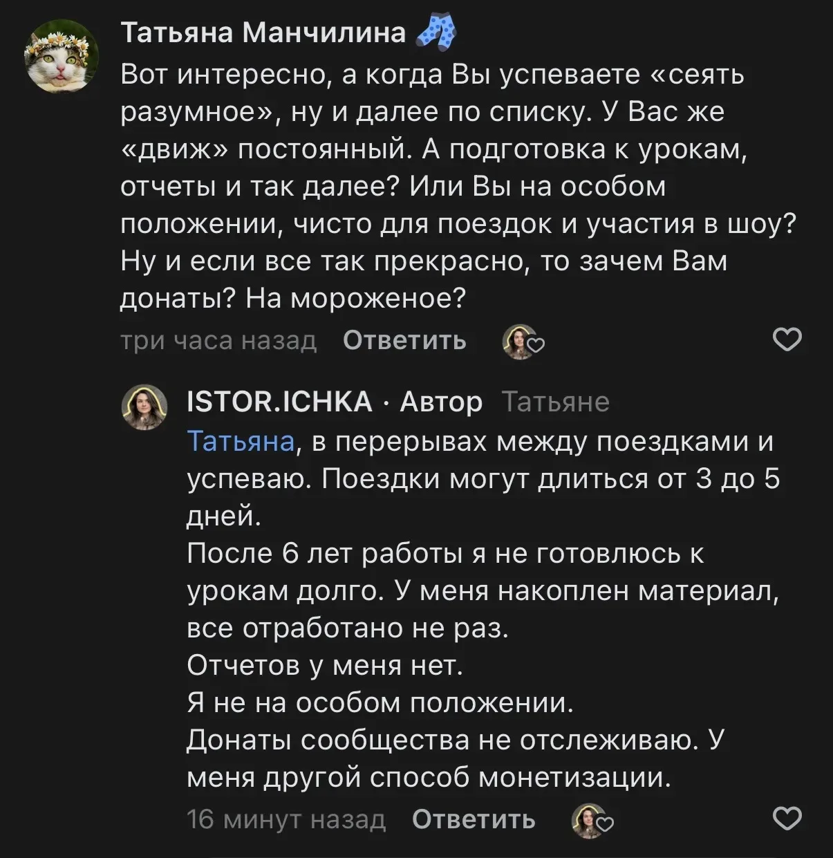Reply to Татьяна Манчилина's comment via Ответить
The height and width of the screenshot is (858, 833).
click(404, 340)
